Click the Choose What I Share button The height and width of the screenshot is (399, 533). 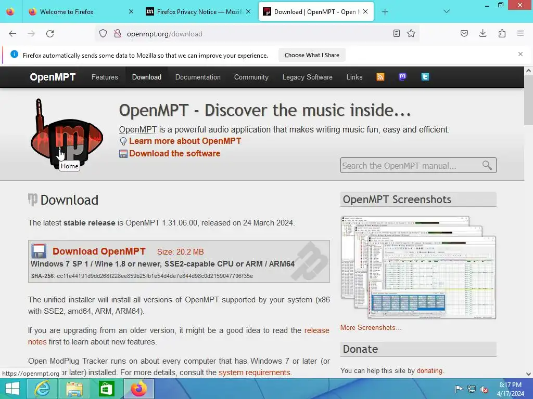coord(312,55)
